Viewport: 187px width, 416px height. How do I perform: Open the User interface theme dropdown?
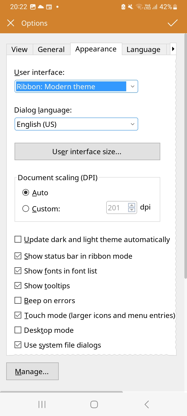click(76, 86)
